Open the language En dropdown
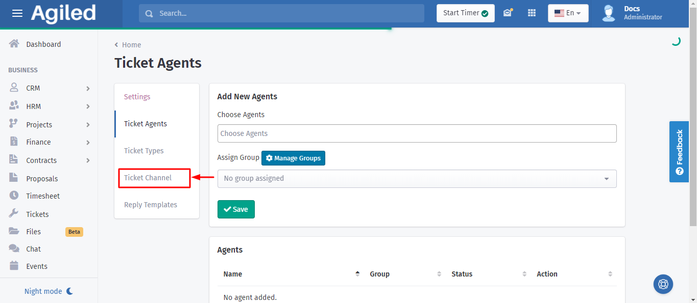This screenshot has height=303, width=697. (x=568, y=13)
